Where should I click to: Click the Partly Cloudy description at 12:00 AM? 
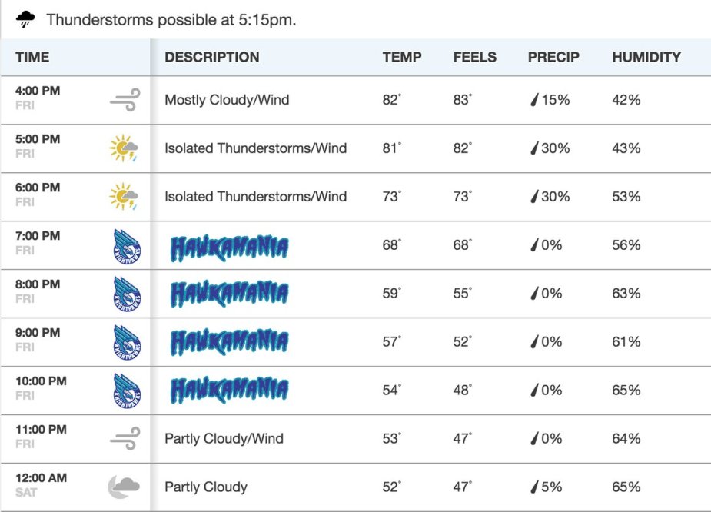click(206, 487)
